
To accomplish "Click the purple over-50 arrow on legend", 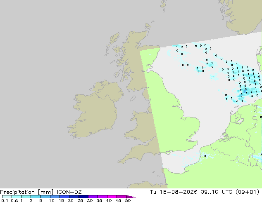I will tap(131, 197).
